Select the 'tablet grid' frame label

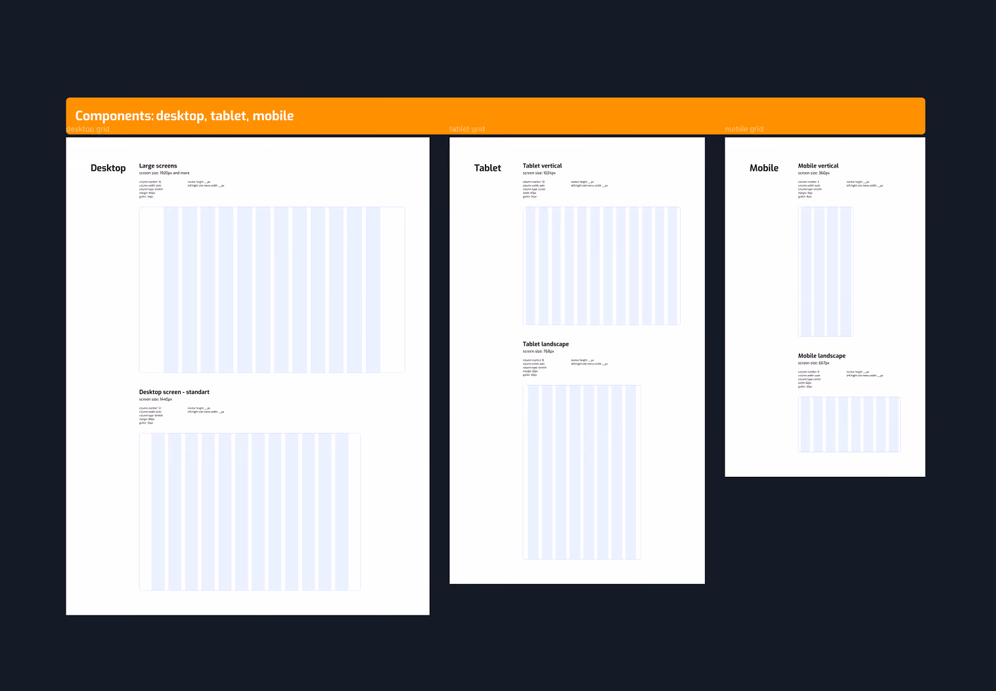coord(467,129)
